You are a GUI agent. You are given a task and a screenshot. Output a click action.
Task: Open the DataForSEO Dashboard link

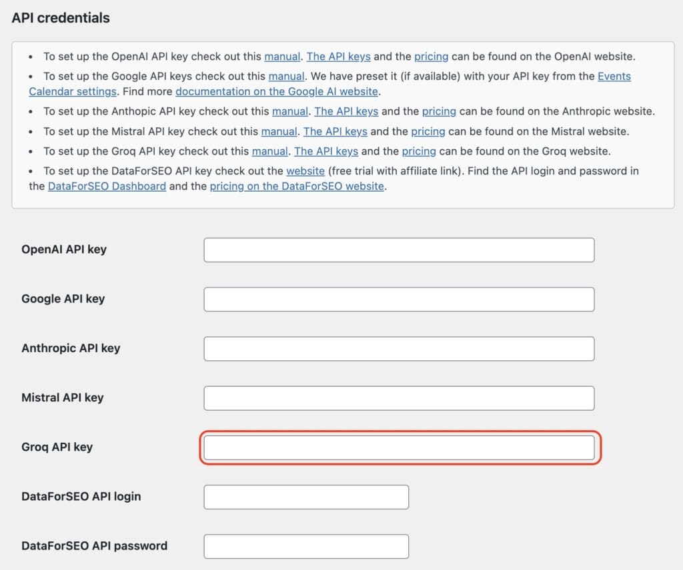pyautogui.click(x=107, y=186)
